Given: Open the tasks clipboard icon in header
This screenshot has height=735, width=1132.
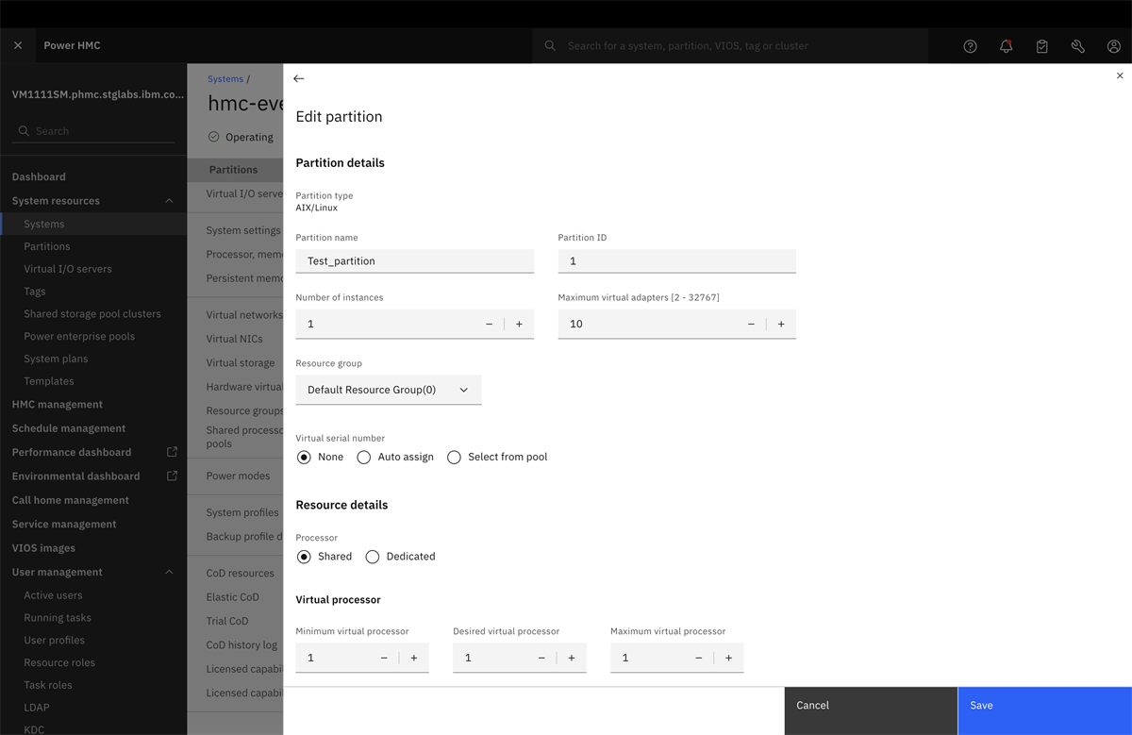Looking at the screenshot, I should click(x=1041, y=45).
